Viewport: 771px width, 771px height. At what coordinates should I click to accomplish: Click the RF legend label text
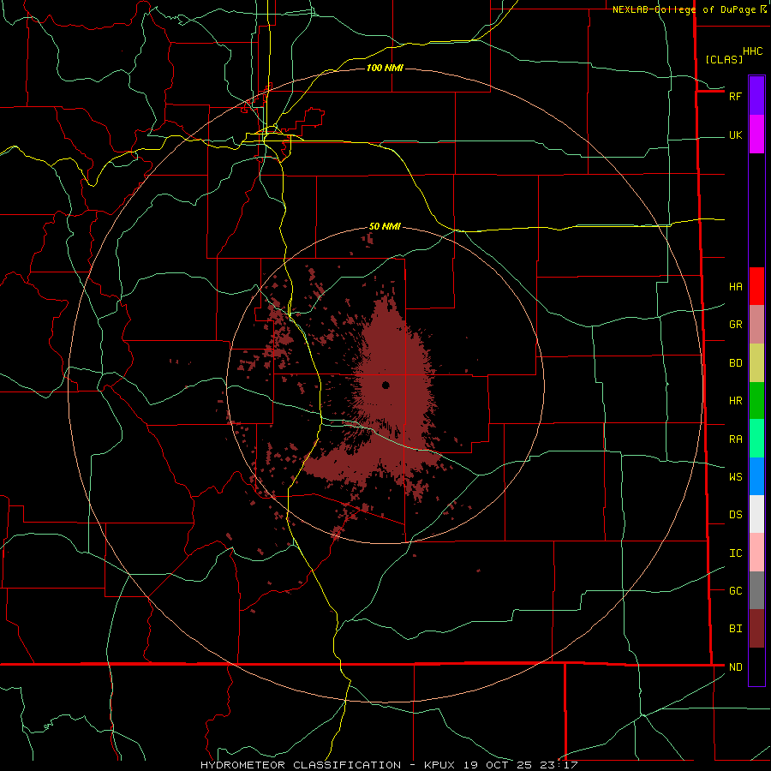click(735, 96)
